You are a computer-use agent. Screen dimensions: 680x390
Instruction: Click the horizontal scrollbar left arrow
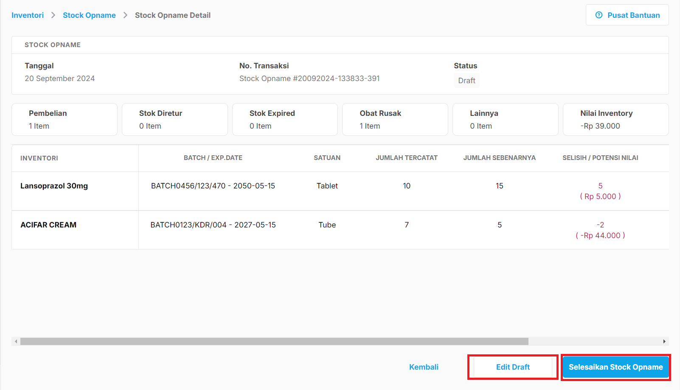tap(16, 341)
